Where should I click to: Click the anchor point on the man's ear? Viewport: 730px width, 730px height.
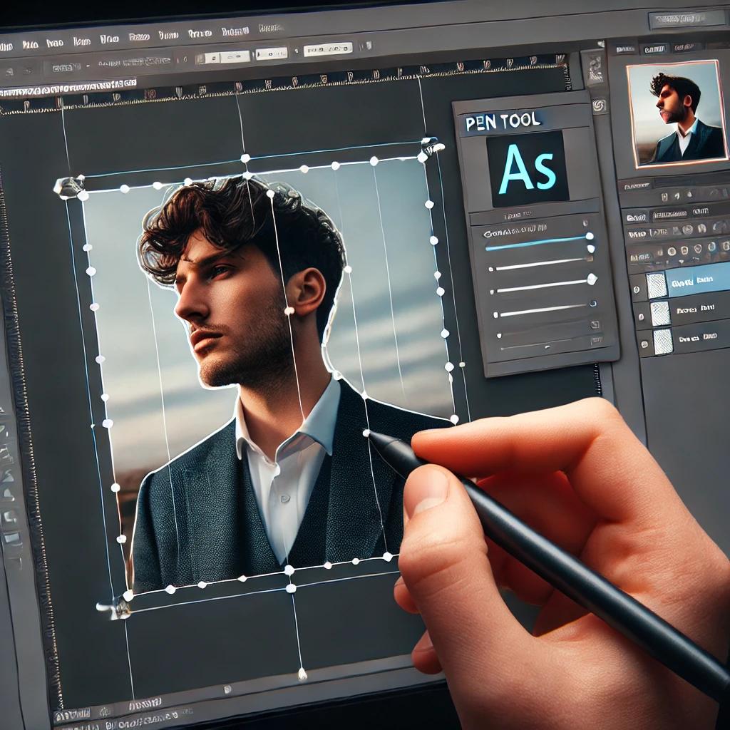[289, 311]
